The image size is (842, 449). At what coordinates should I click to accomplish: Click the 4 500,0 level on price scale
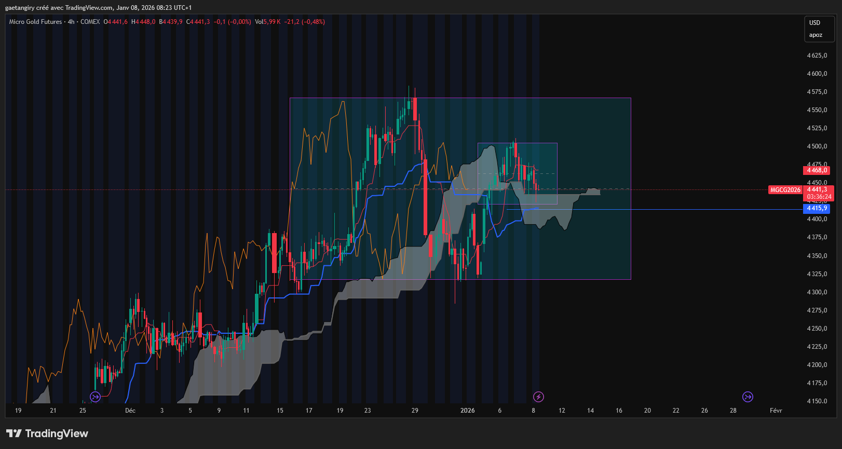click(x=817, y=146)
